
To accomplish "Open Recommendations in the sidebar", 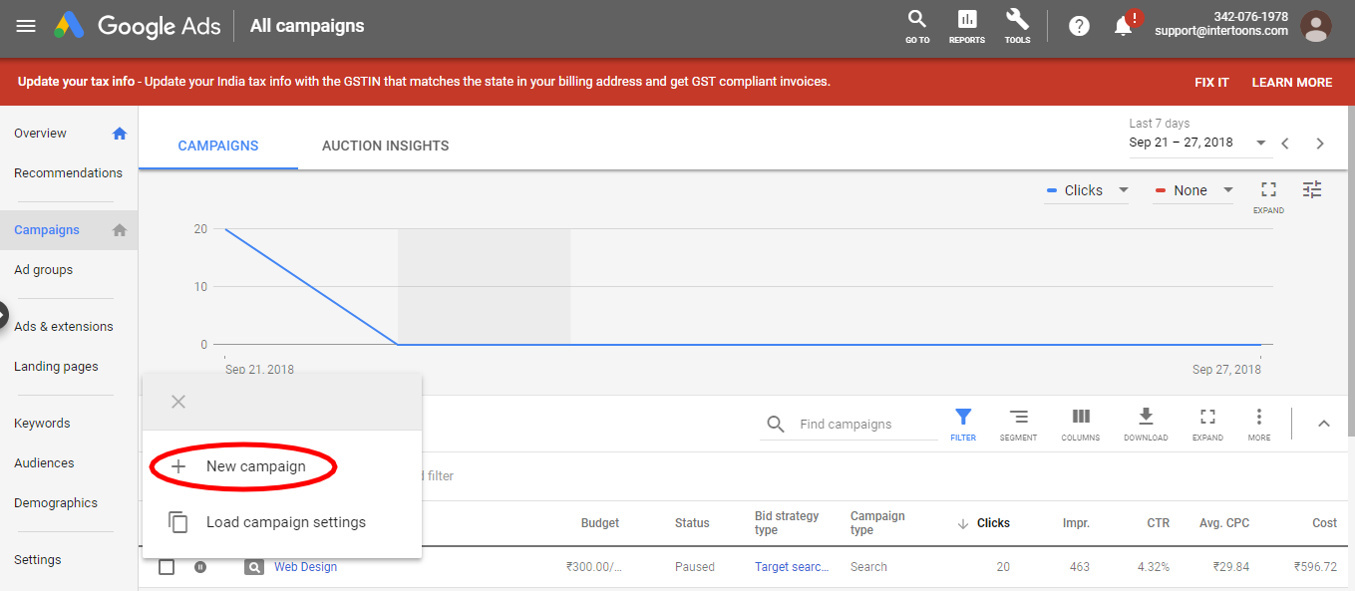I will [68, 173].
